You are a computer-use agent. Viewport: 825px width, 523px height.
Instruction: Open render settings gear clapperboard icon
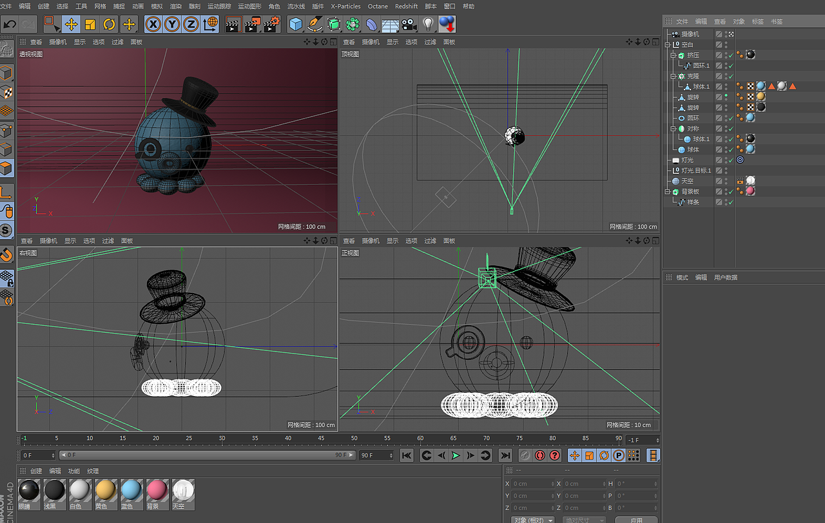tap(272, 24)
